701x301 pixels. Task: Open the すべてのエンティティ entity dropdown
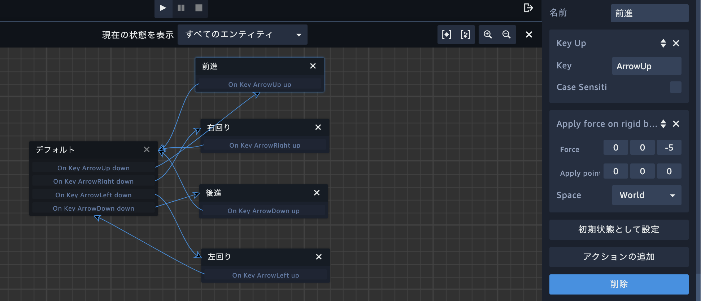(243, 35)
